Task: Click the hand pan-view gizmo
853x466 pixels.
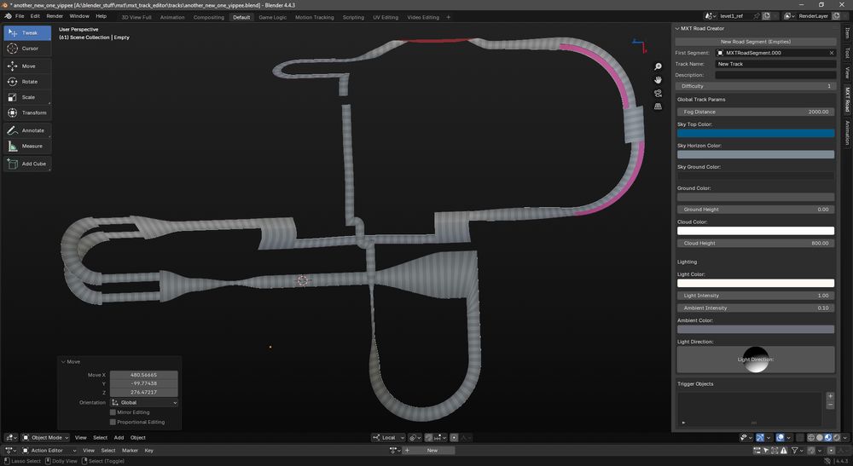Action: pos(658,80)
